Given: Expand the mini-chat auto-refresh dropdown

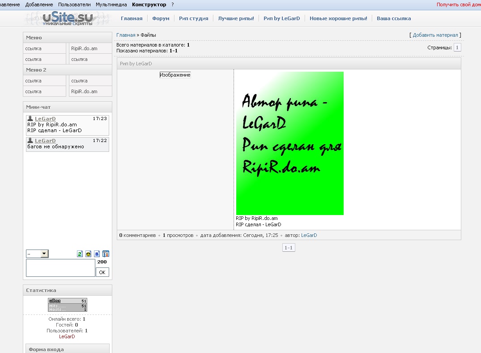Looking at the screenshot, I should coord(44,254).
